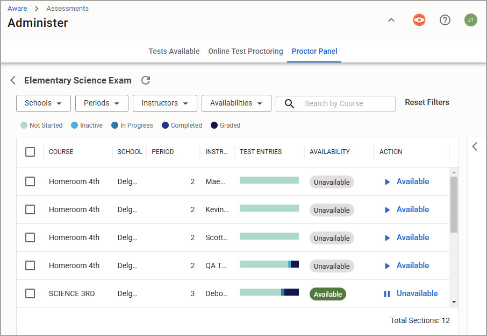
Task: Click pause icon in SCIENCE 3RD row
Action: point(387,293)
